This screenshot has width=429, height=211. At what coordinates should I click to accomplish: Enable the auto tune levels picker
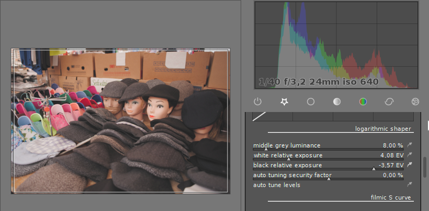click(x=410, y=185)
